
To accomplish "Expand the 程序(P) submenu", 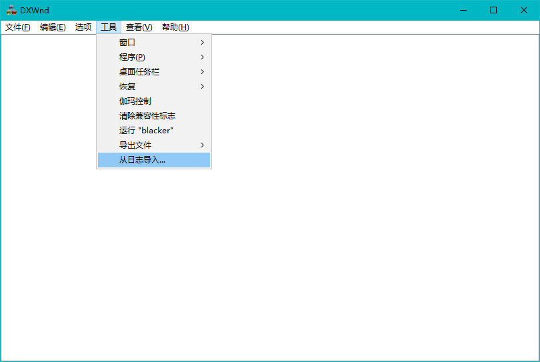I will point(154,57).
